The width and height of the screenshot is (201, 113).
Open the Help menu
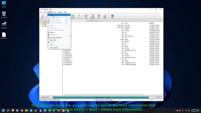coord(65,12)
